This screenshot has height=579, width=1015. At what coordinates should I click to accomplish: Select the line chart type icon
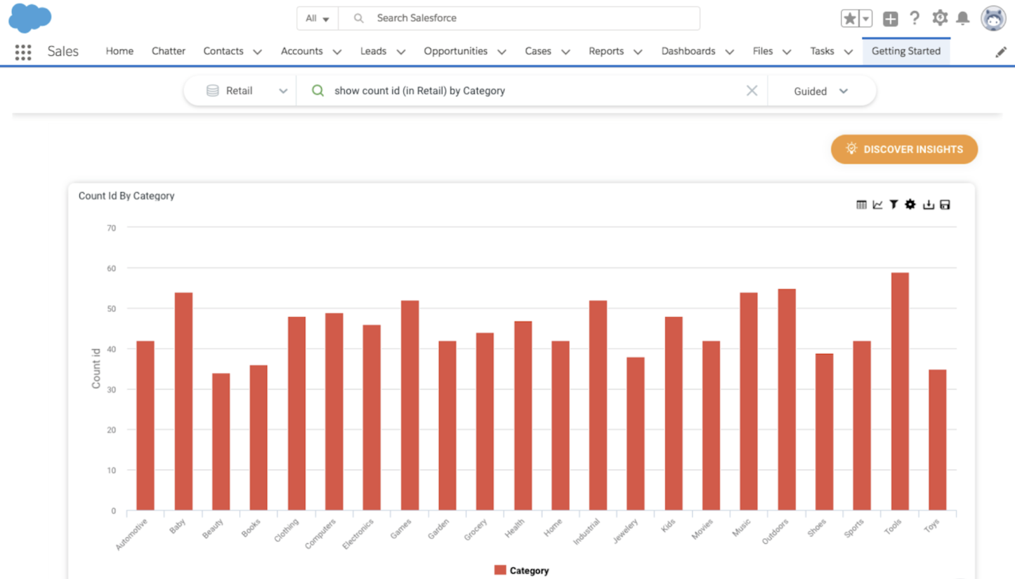coord(877,204)
